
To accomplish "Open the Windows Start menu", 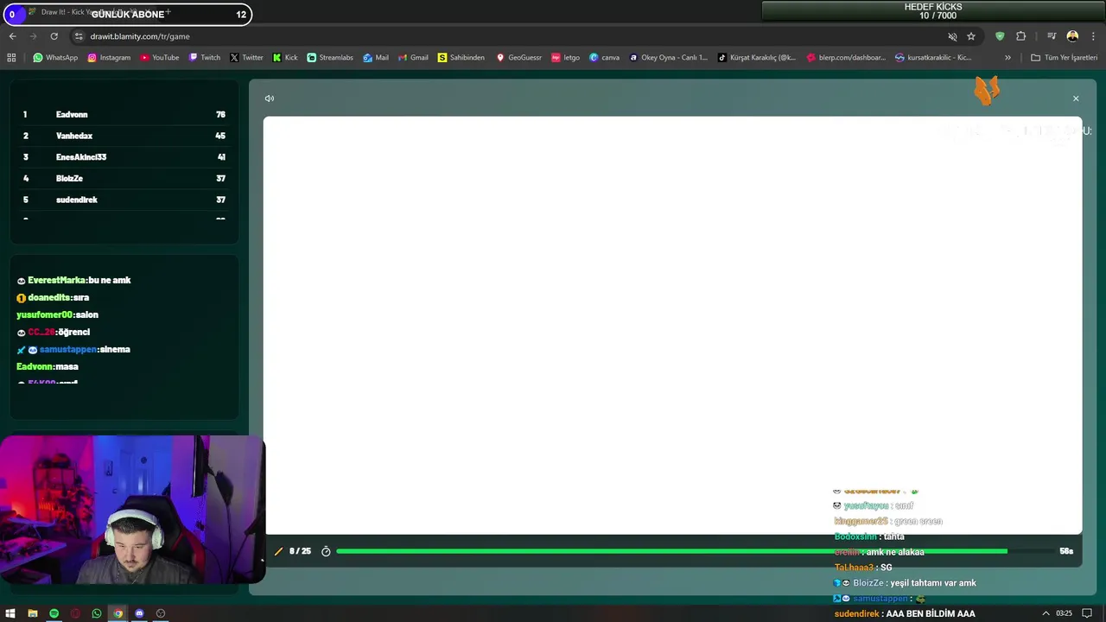I will pos(10,613).
